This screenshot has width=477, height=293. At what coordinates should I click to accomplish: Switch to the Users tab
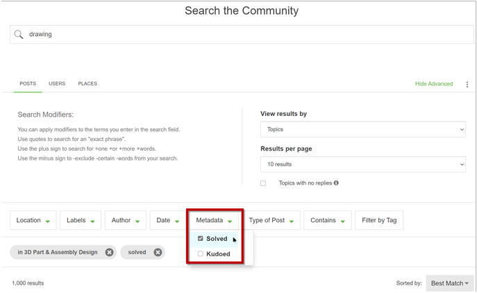(x=57, y=84)
